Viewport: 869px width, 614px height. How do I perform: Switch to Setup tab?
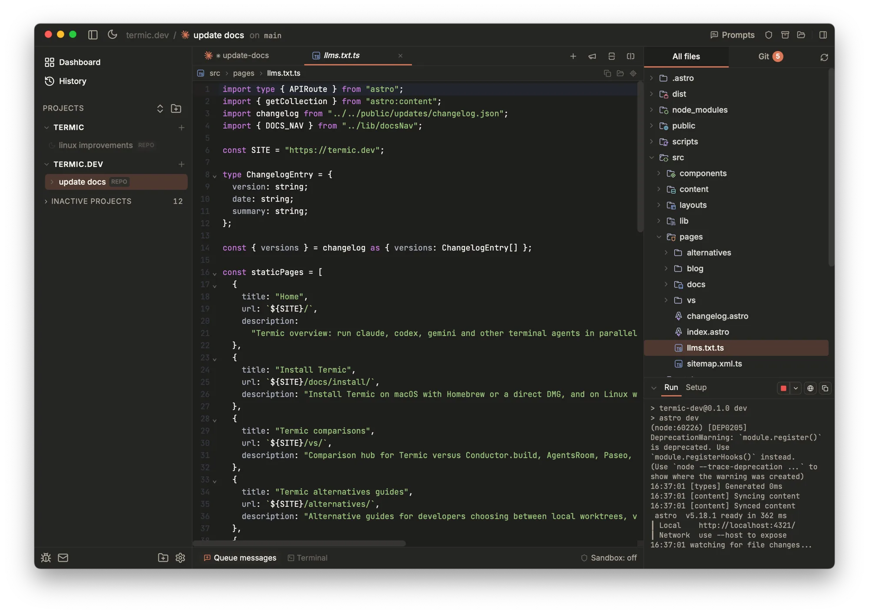click(696, 387)
